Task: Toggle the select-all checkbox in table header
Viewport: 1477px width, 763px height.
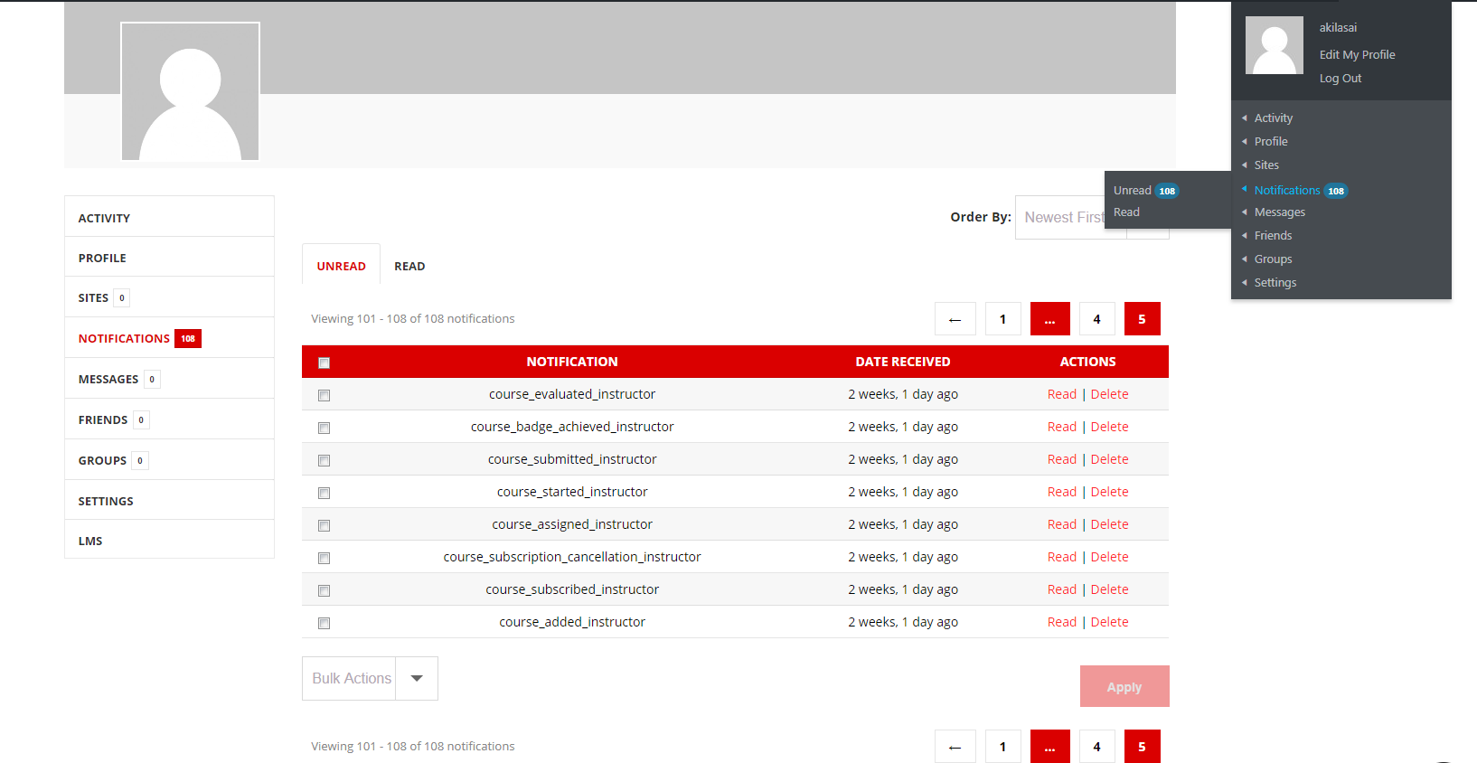Action: (324, 363)
